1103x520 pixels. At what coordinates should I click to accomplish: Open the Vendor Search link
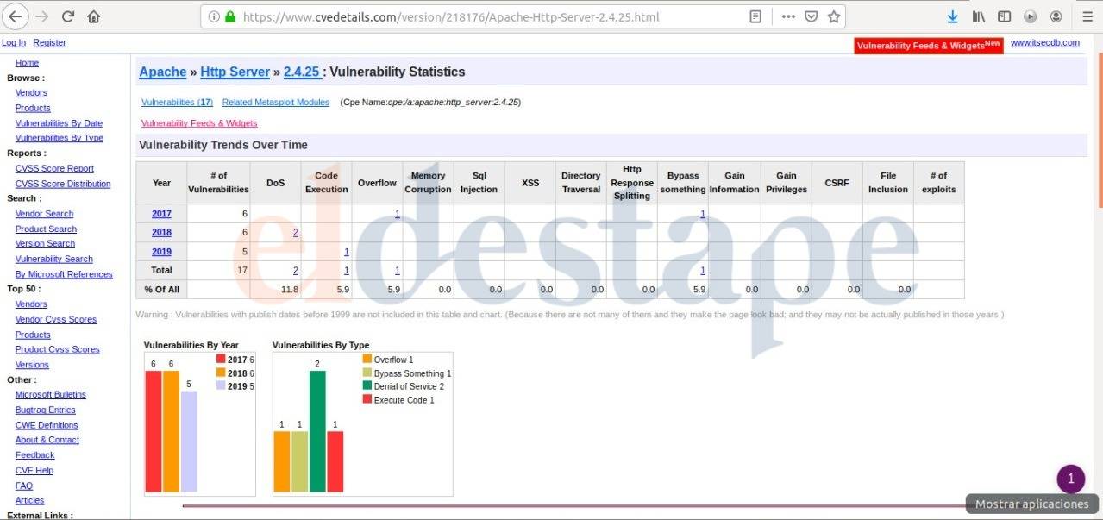44,214
